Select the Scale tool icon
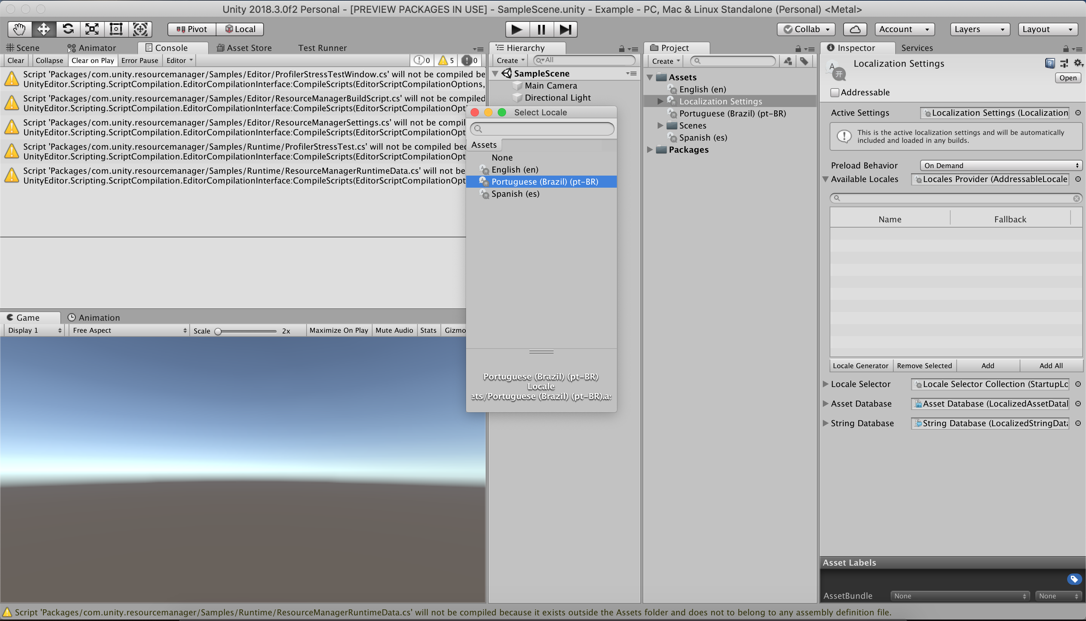 [92, 29]
